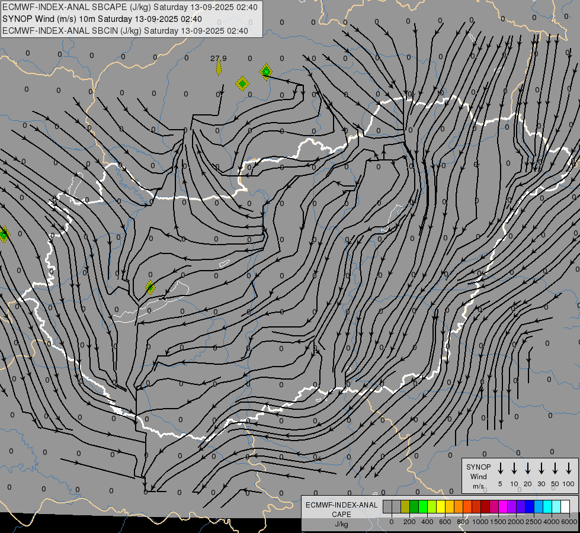Pick the white swatch ending the CAPE scale

coord(565,506)
